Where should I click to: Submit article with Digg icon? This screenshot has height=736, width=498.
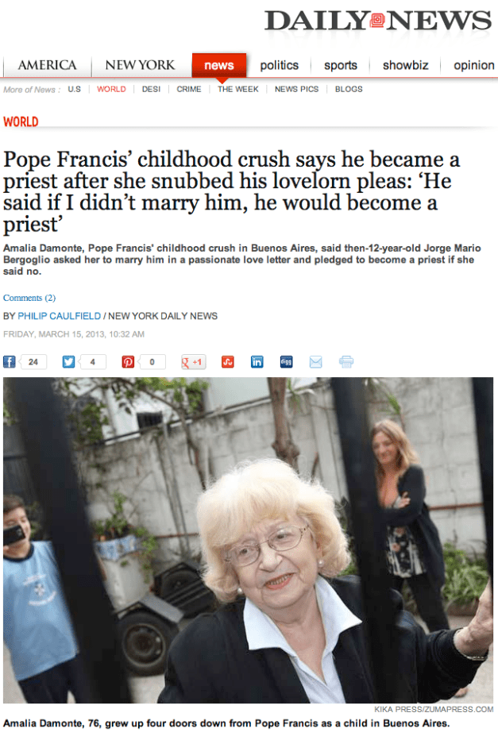click(286, 362)
